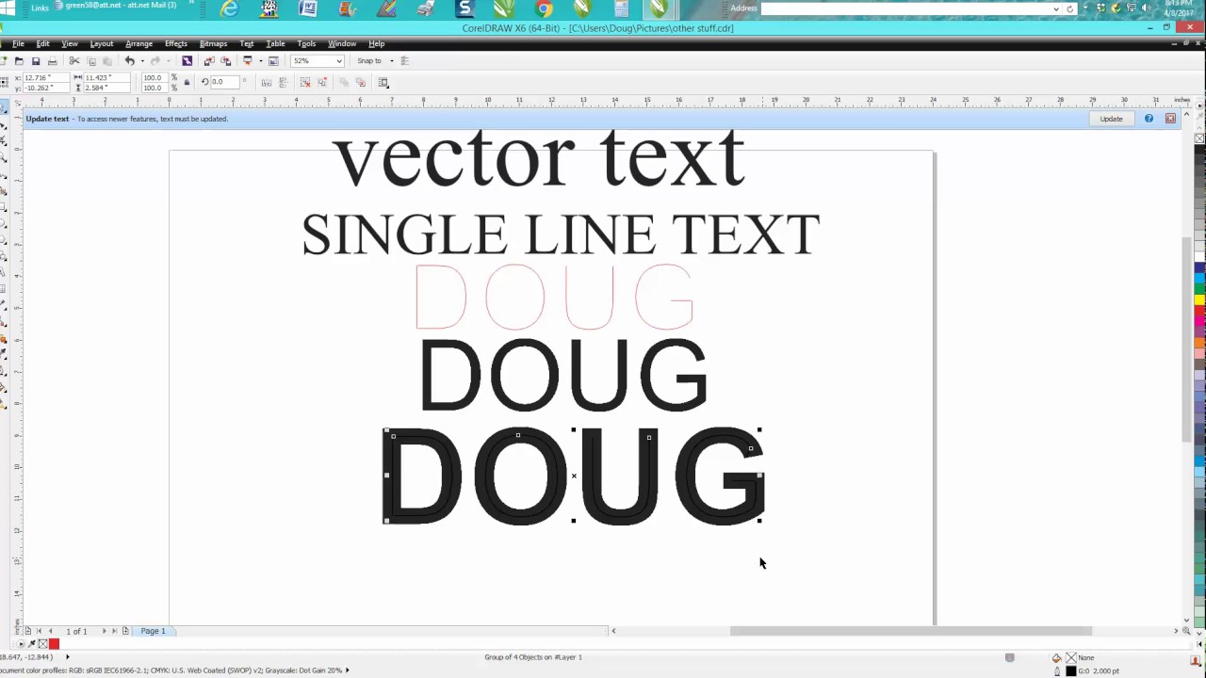This screenshot has width=1206, height=678.
Task: Click the Export icon in standard toolbar
Action: [x=225, y=61]
